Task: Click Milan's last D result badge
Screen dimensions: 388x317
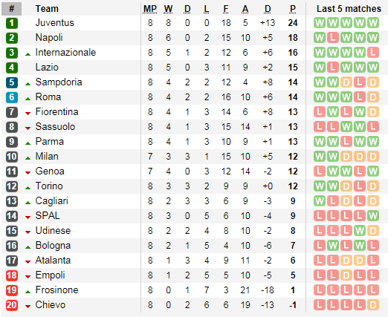Action: [x=373, y=157]
